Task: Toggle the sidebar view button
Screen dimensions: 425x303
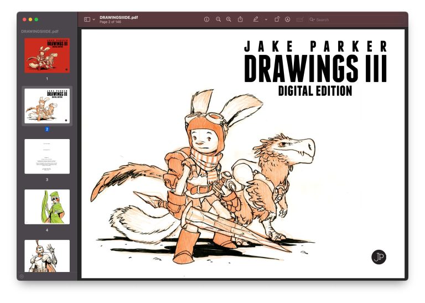Action: [87, 19]
